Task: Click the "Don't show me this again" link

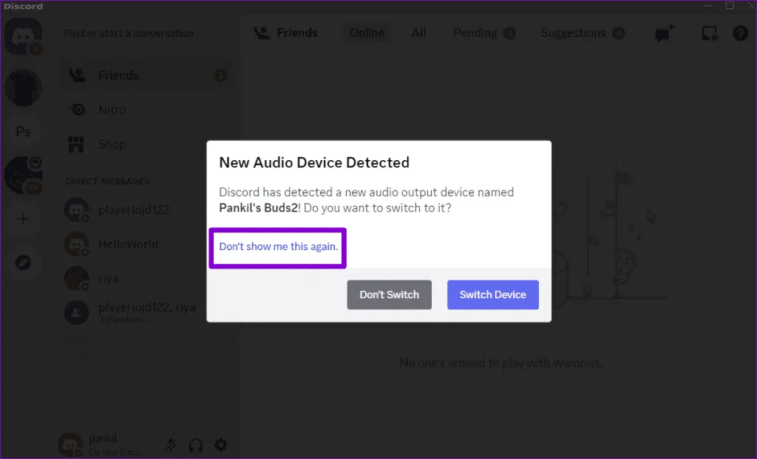Action: 278,246
